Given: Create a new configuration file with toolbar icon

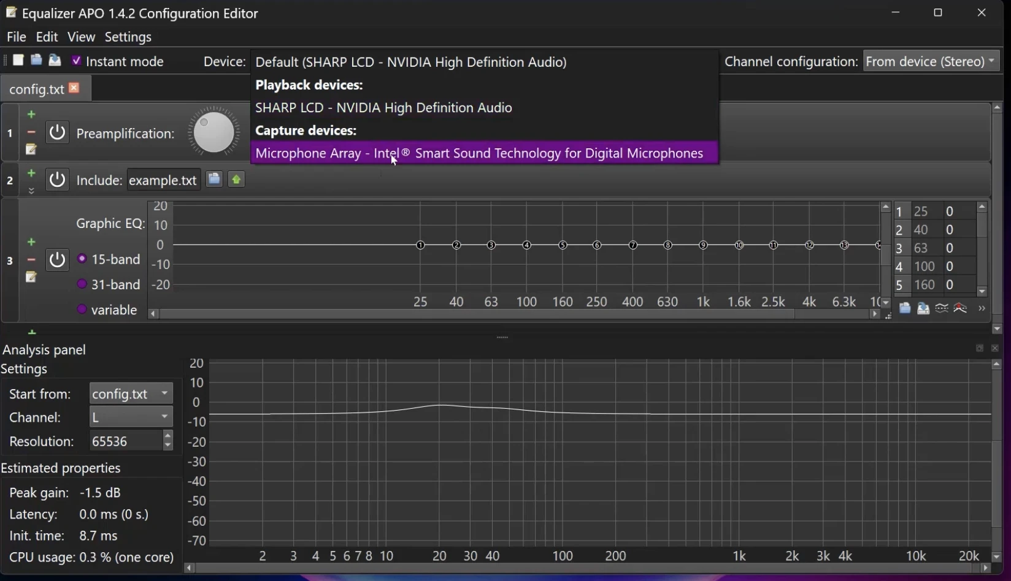Looking at the screenshot, I should point(18,60).
